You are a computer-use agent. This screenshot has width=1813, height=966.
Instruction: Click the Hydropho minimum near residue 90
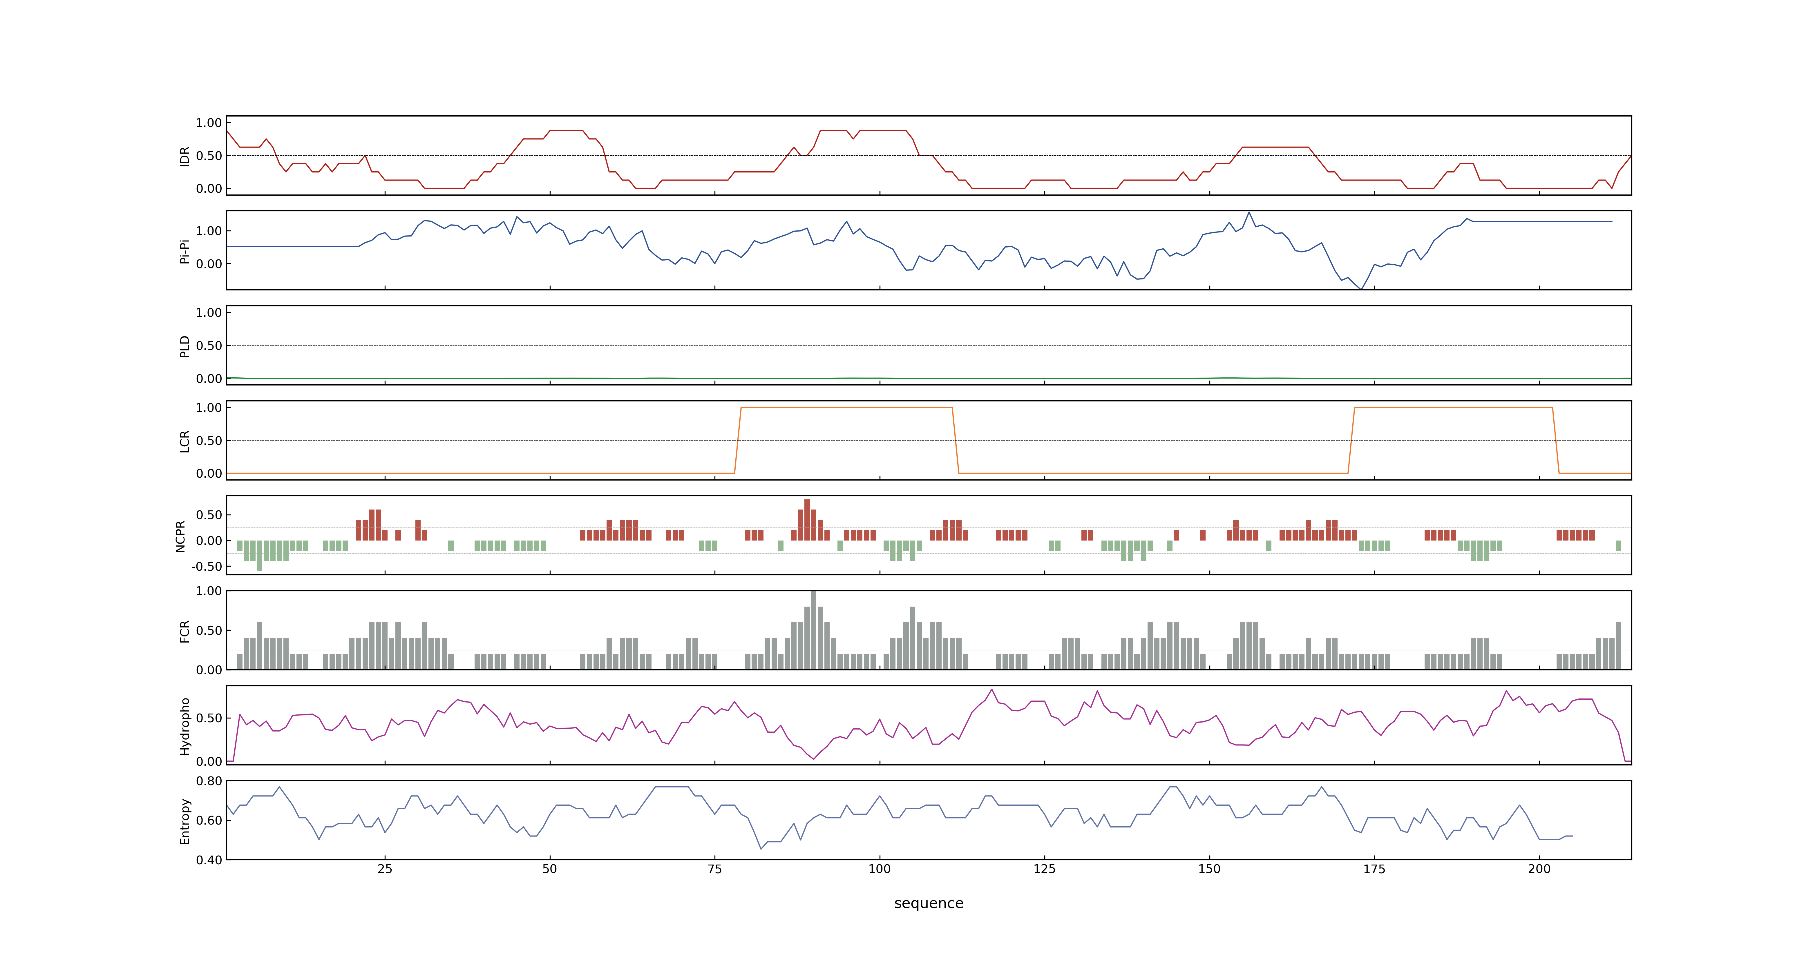pos(814,758)
